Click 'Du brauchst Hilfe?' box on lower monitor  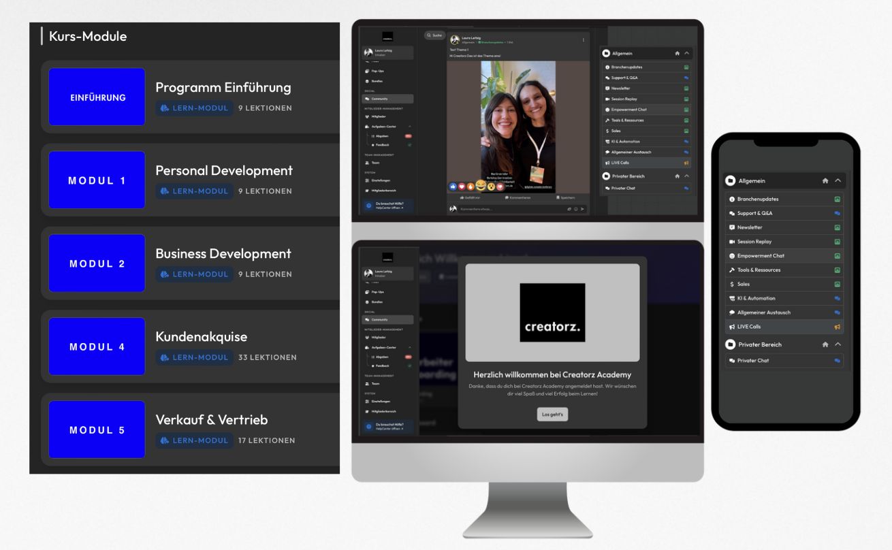pos(387,427)
